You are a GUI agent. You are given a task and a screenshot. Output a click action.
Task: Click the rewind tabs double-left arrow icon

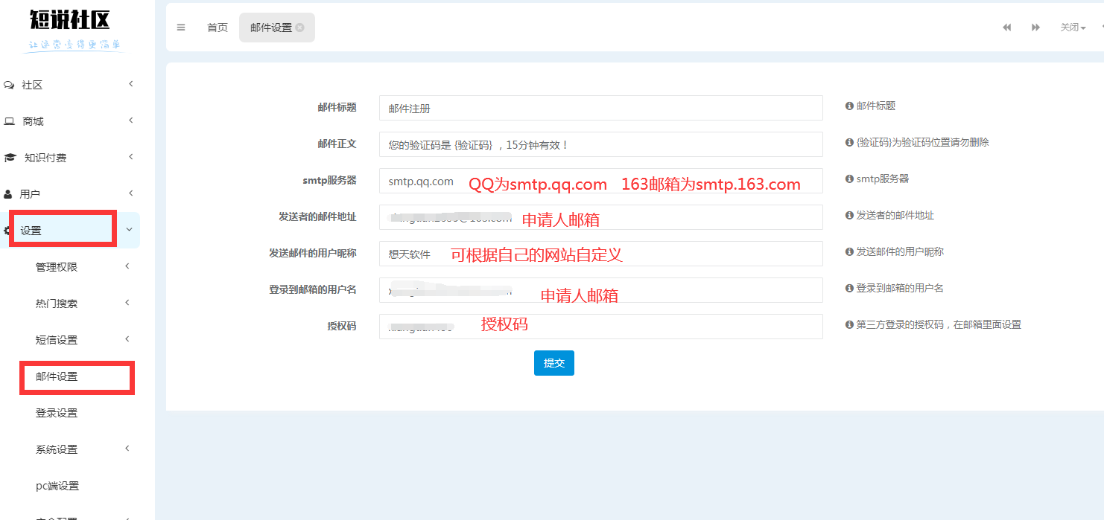tap(1007, 28)
